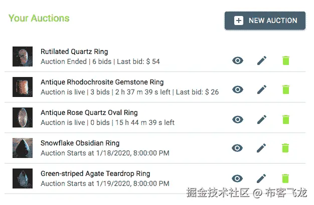View the Antique Rhodochrosite Gemstone Ring auction
This screenshot has height=205, width=314.
tap(238, 89)
